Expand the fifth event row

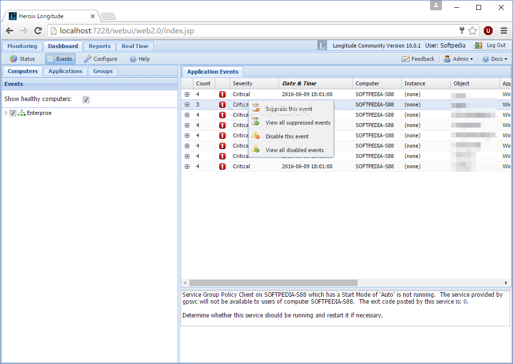click(187, 135)
